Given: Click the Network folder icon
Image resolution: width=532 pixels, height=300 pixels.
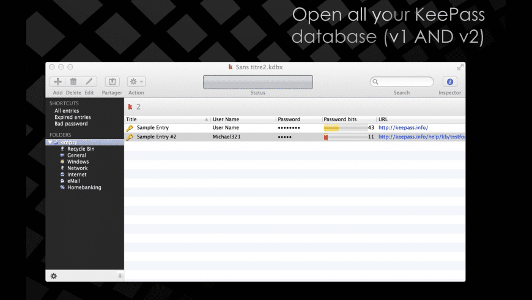Looking at the screenshot, I should pos(62,168).
